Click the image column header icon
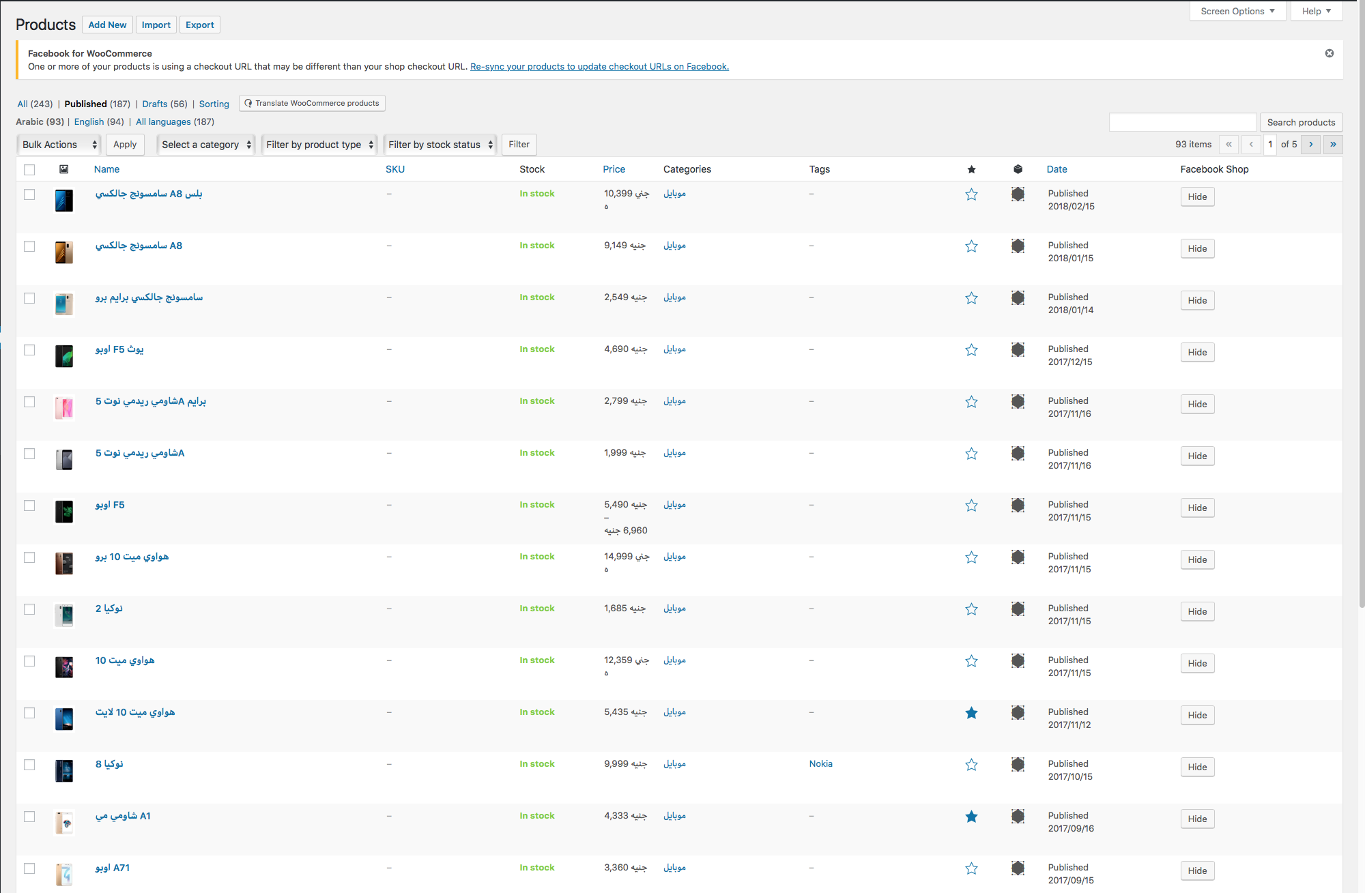 (x=63, y=169)
